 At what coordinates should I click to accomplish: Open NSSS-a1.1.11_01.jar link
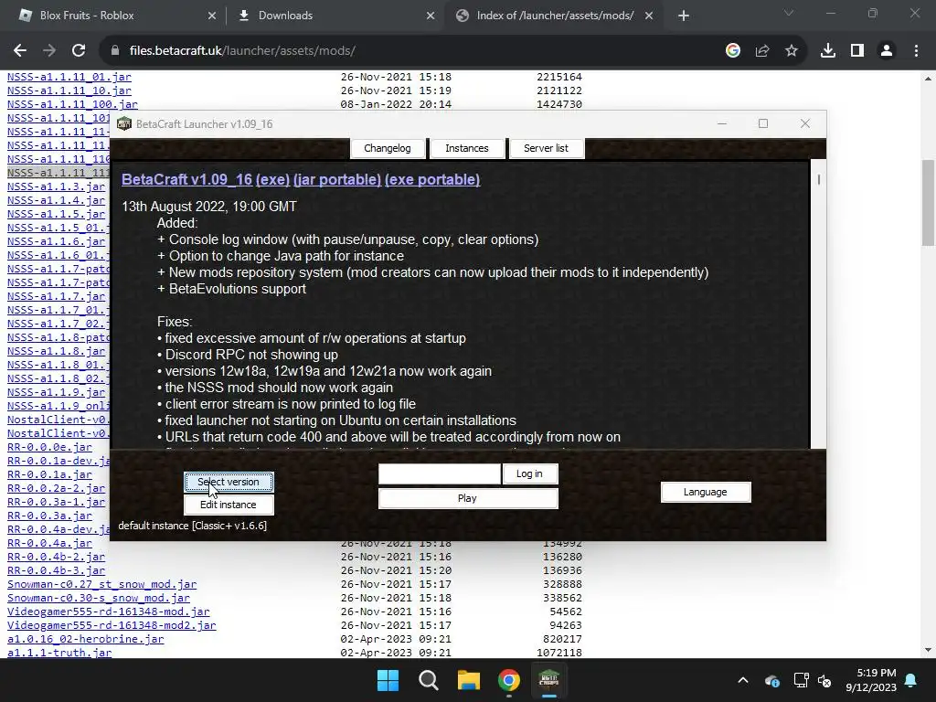(x=69, y=77)
